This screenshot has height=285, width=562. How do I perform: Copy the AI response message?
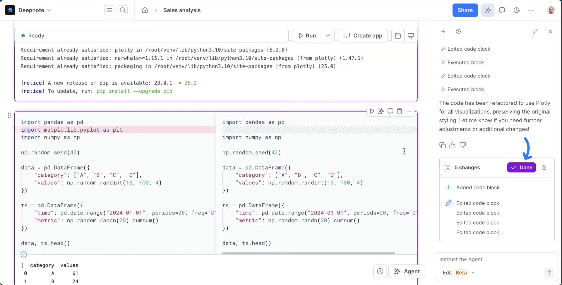[442, 145]
